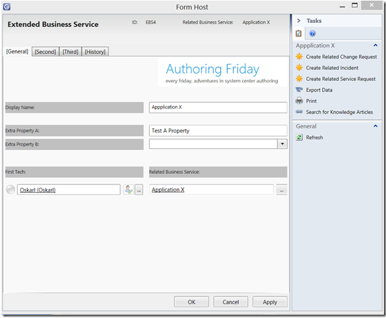Click the Create Related Service Request star icon
Screen dimensions: 386x318
tap(299, 78)
